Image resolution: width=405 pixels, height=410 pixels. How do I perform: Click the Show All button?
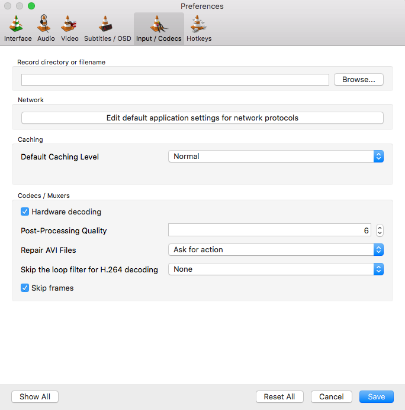coord(35,396)
